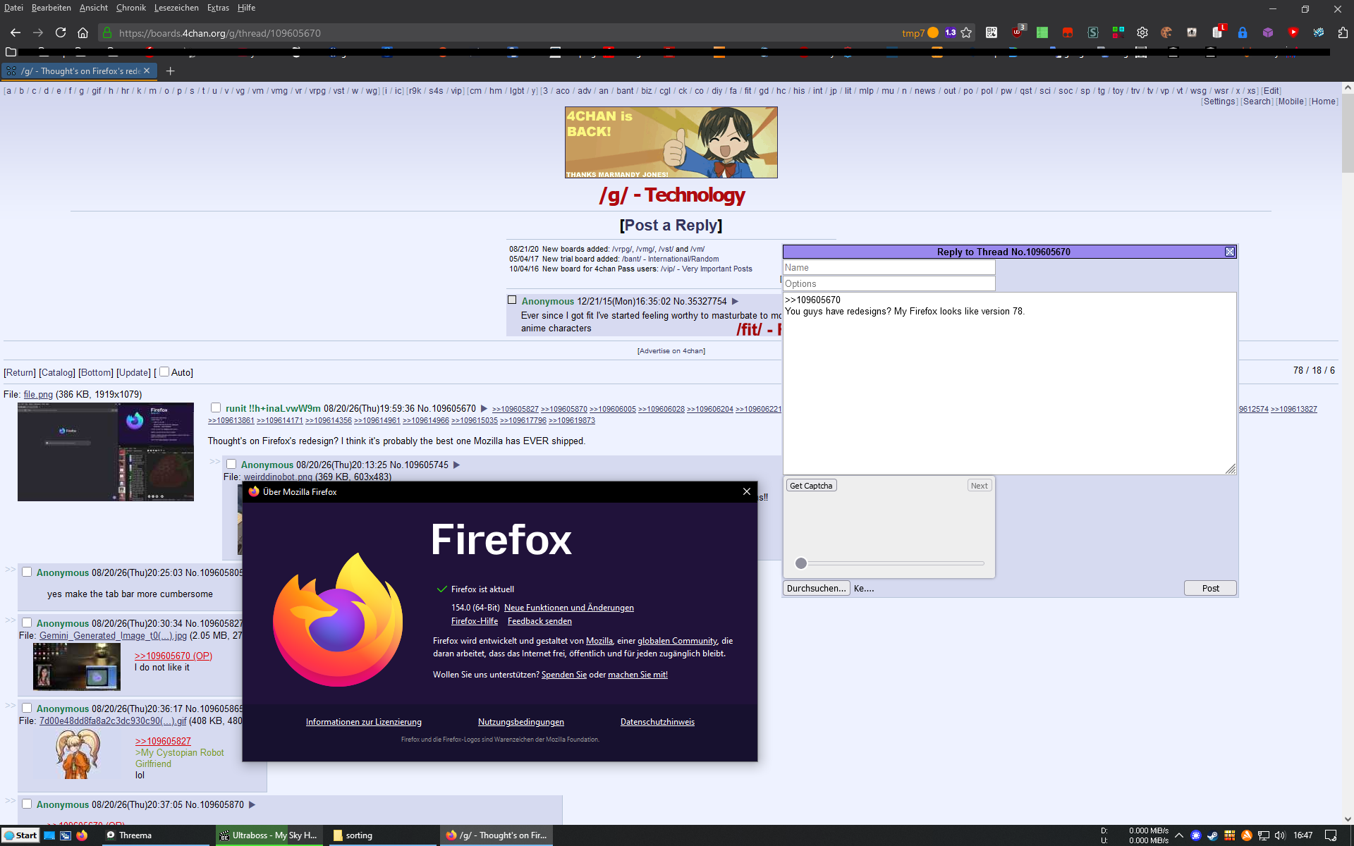This screenshot has width=1354, height=846.
Task: Open the Windows notification center
Action: [x=1331, y=835]
